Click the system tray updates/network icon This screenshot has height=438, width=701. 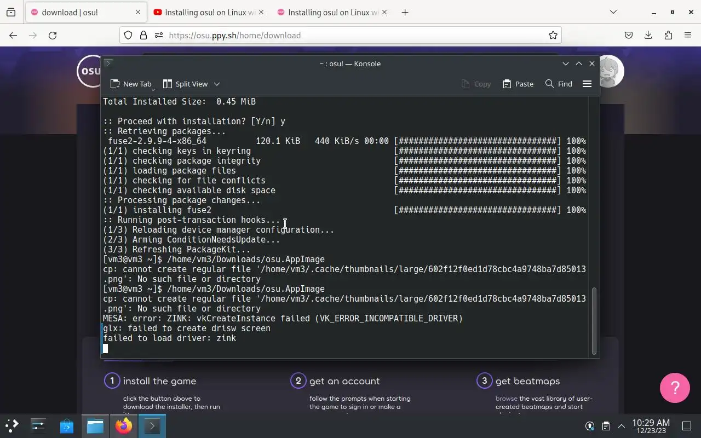coord(590,426)
